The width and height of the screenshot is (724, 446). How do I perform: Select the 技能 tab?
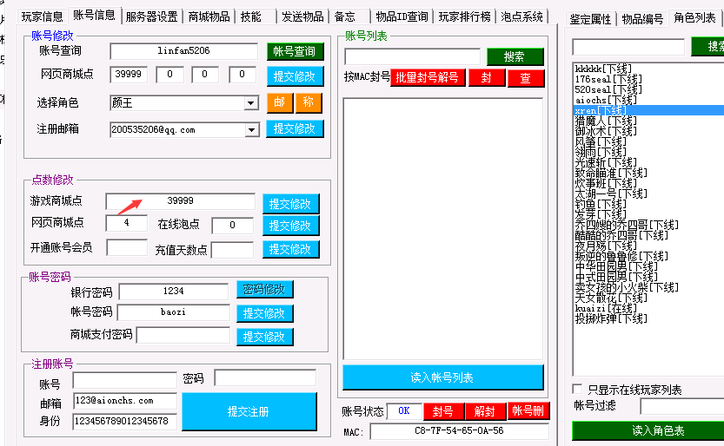pos(250,16)
